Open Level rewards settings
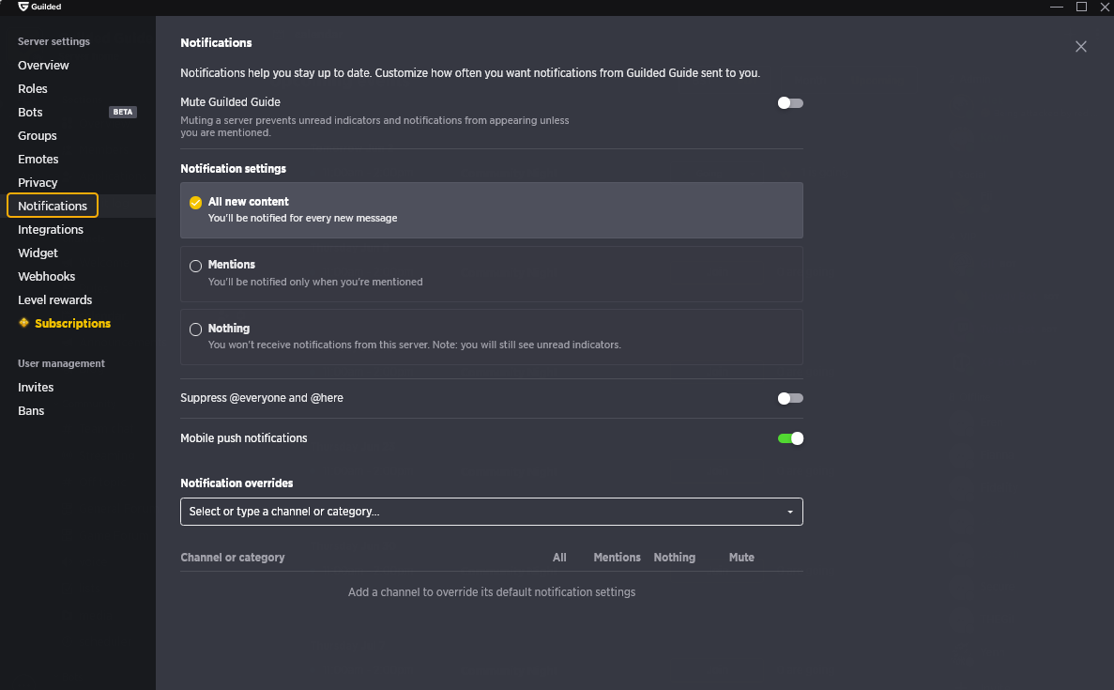The image size is (1114, 690). (x=54, y=299)
